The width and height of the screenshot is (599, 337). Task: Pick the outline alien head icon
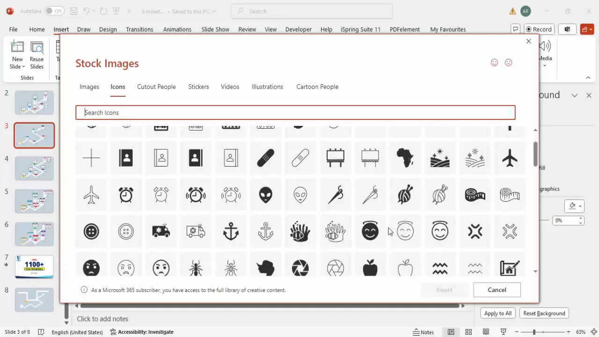click(x=300, y=194)
